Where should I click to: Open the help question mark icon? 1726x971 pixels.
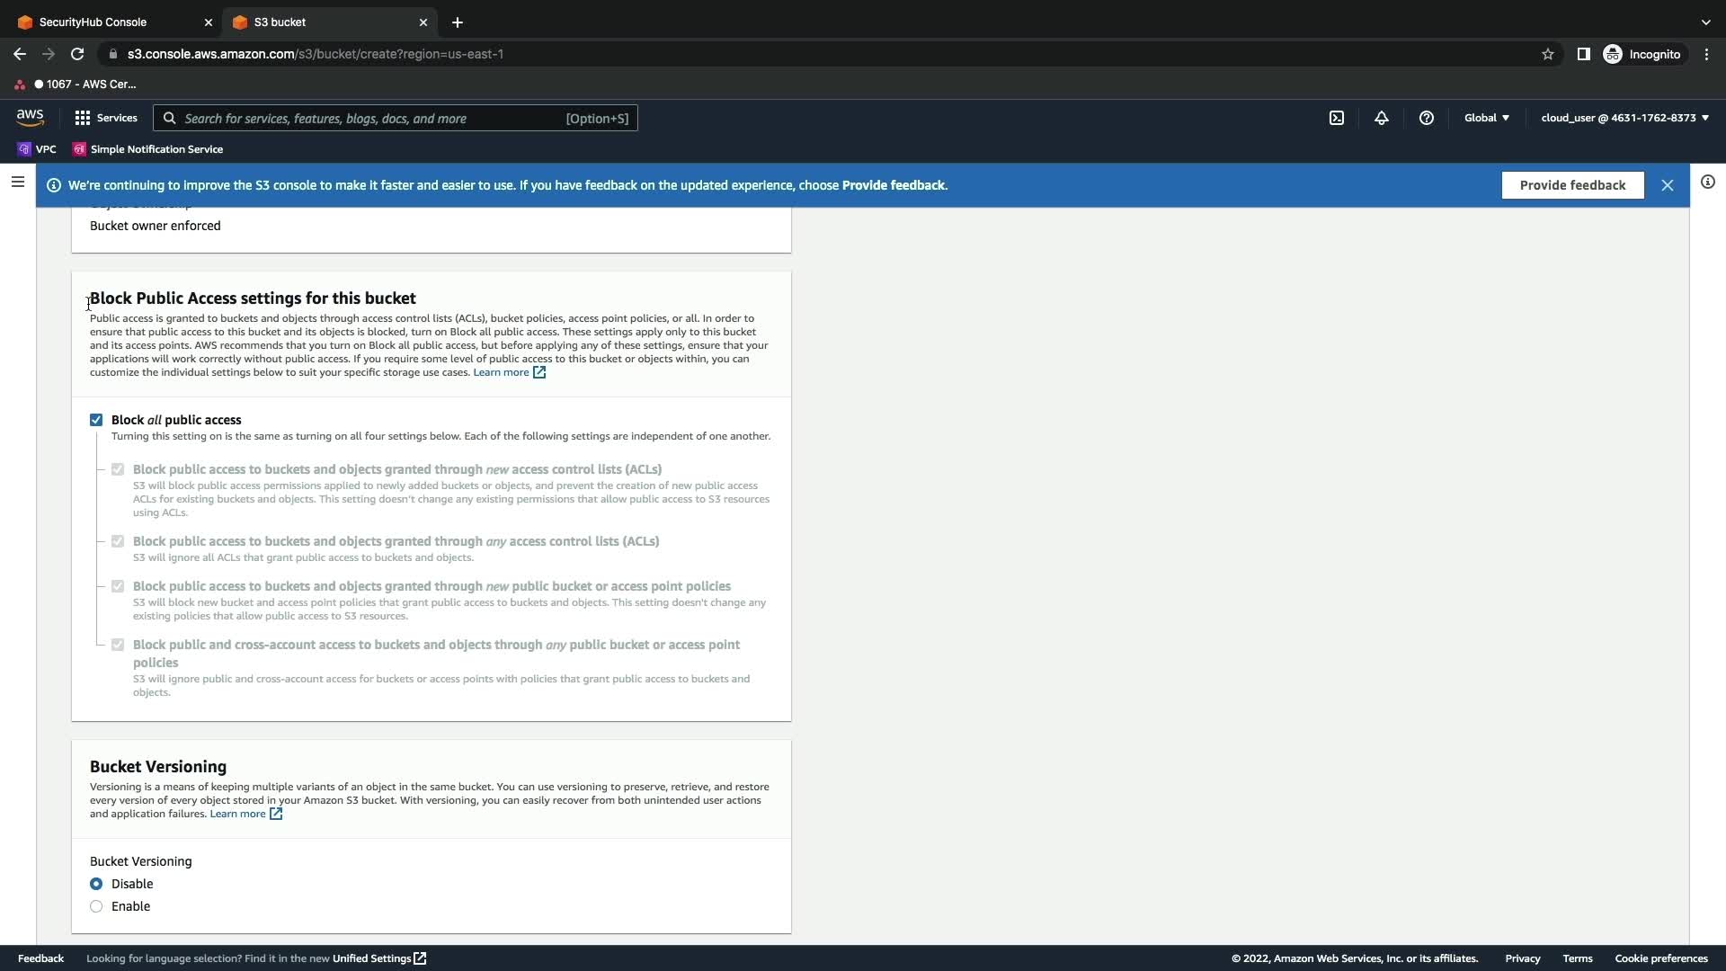1427,118
